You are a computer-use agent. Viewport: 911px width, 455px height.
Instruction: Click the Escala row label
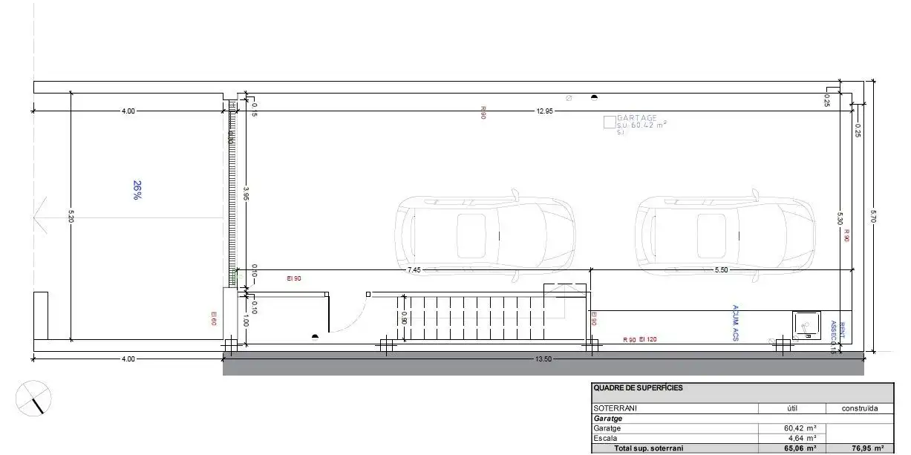604,439
